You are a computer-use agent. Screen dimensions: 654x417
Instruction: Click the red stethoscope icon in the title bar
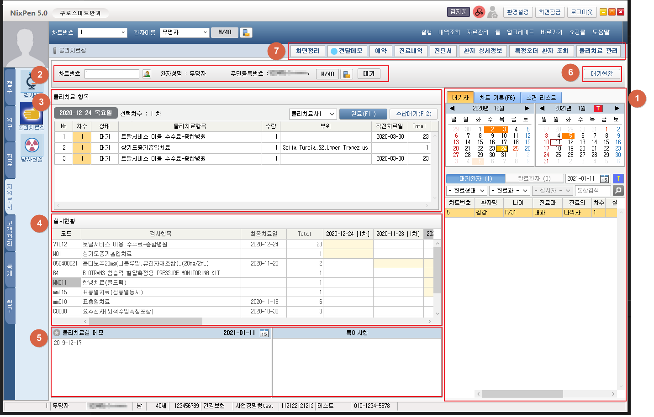479,12
